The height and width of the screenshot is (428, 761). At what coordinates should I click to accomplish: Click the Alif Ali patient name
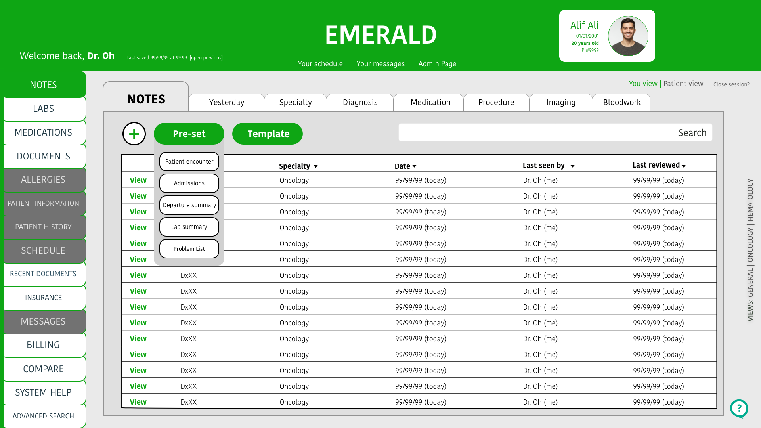(x=584, y=25)
